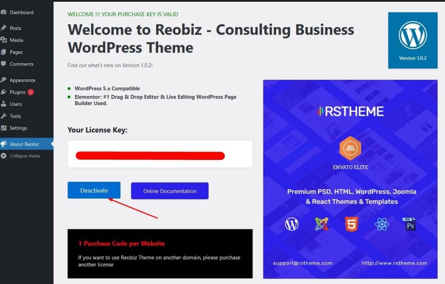Image resolution: width=445 pixels, height=284 pixels.
Task: Click the Tools wrench icon
Action: (3, 116)
